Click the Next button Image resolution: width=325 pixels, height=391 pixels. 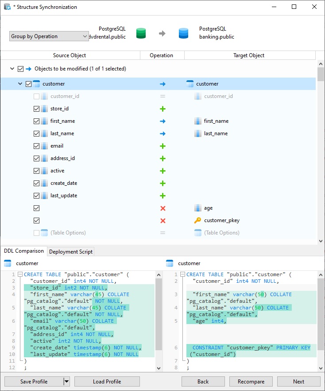pyautogui.click(x=298, y=382)
